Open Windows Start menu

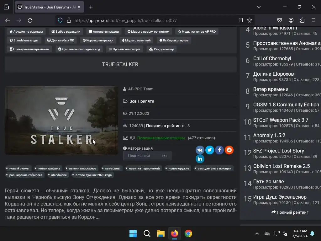tap(133, 233)
